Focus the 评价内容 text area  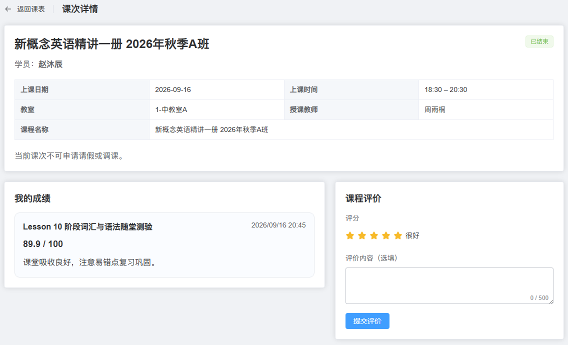pyautogui.click(x=449, y=285)
